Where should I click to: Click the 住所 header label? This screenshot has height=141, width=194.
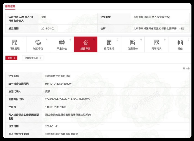coord(103,29)
